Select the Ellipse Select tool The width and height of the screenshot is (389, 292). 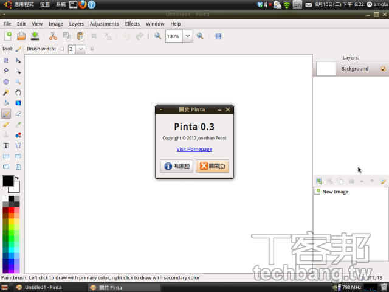pos(6,82)
